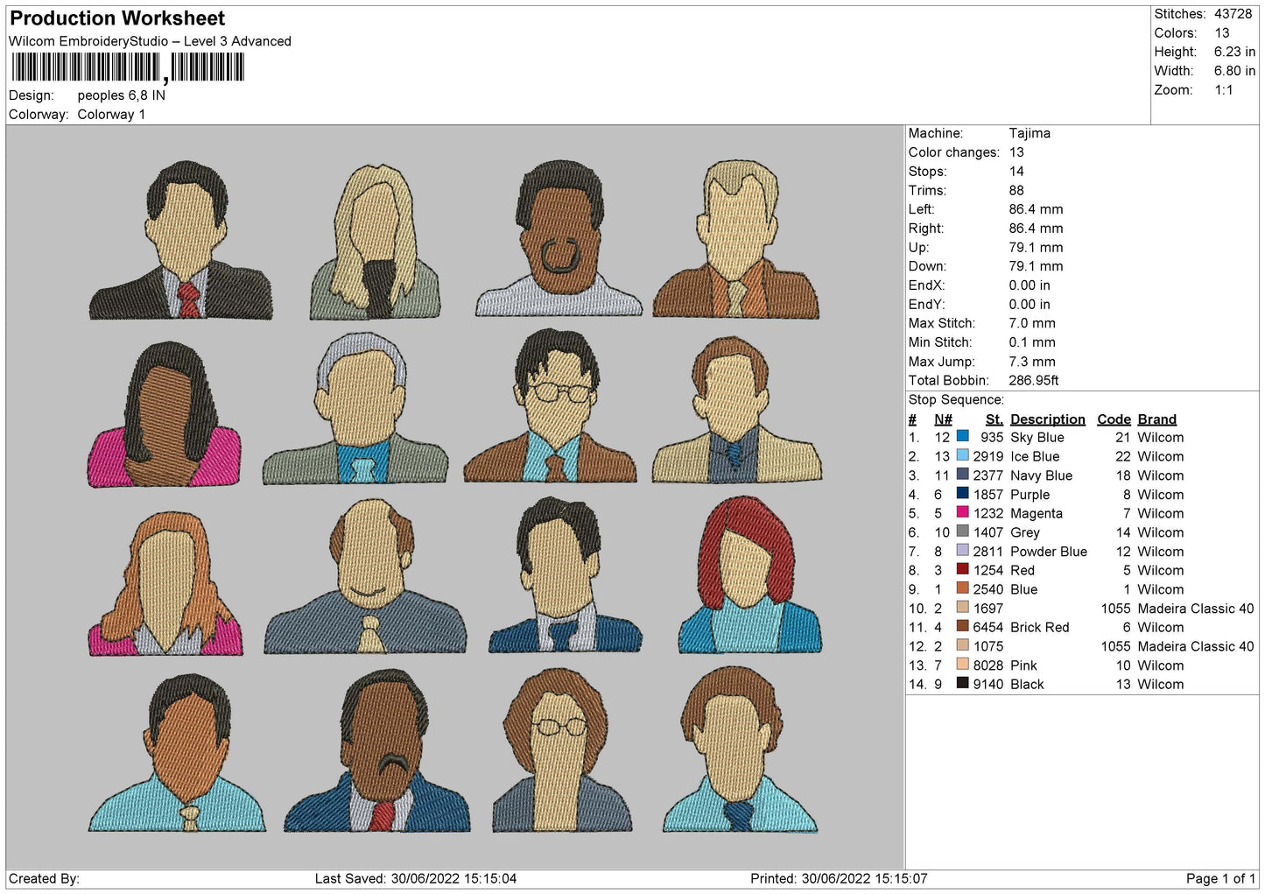Click the red-haired woman in blue top
Screen dimensions: 1265x894
(750, 574)
